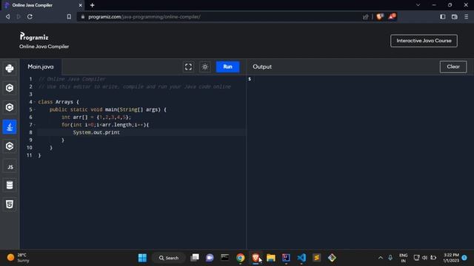Image resolution: width=474 pixels, height=266 pixels.
Task: Open IntelliJ IDEA from the taskbar
Action: coord(286,258)
